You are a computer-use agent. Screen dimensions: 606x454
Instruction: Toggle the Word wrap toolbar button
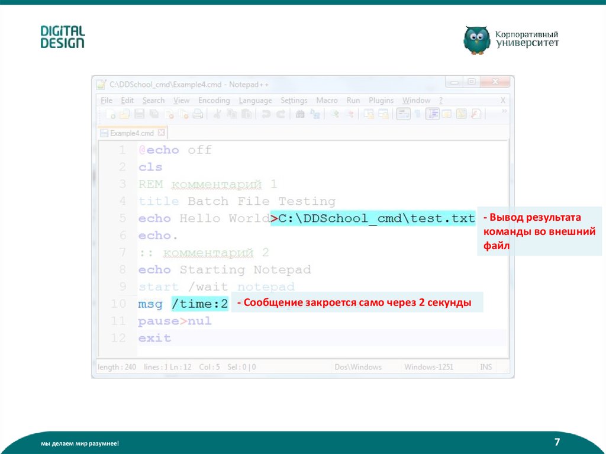coord(404,114)
